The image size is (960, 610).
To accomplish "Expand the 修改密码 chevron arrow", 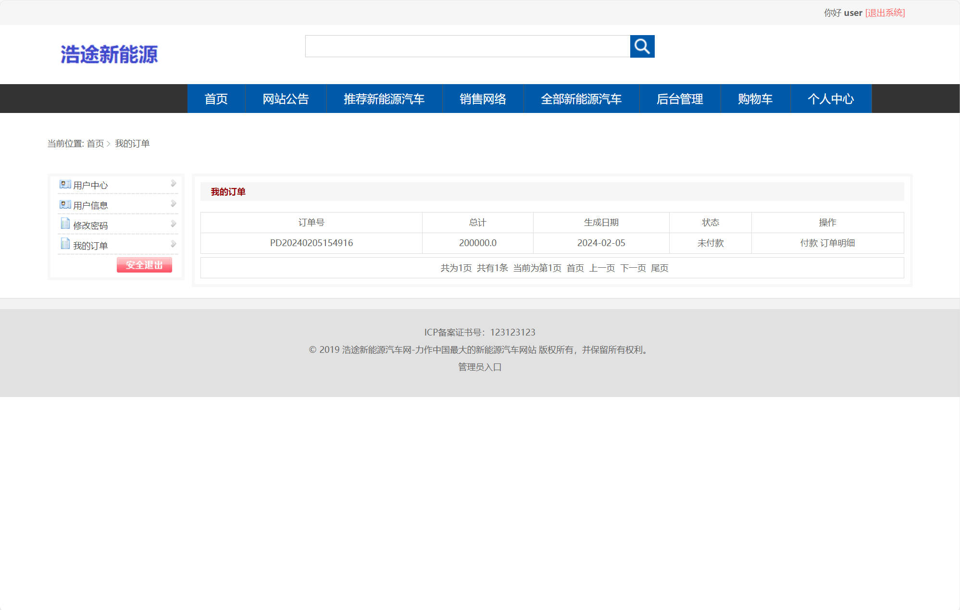I will click(173, 223).
